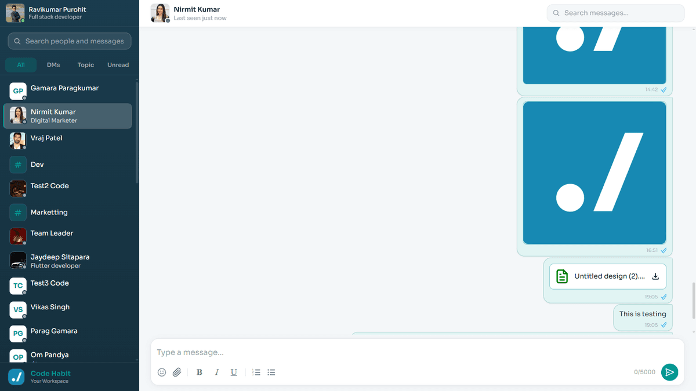The width and height of the screenshot is (696, 391).
Task: Open the emoji picker icon
Action: [x=162, y=372]
